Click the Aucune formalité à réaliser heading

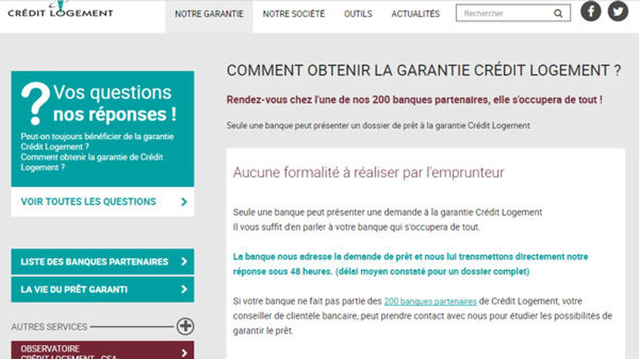pos(368,172)
